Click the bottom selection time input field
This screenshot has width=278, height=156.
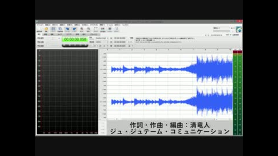(120, 46)
